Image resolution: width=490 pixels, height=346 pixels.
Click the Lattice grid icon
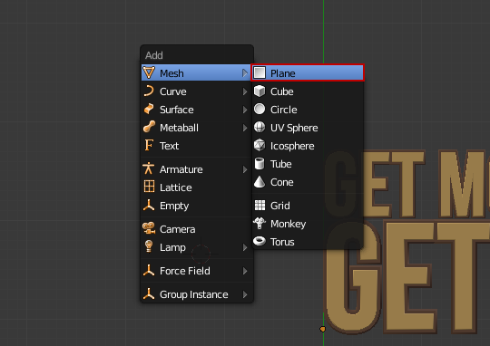click(149, 187)
